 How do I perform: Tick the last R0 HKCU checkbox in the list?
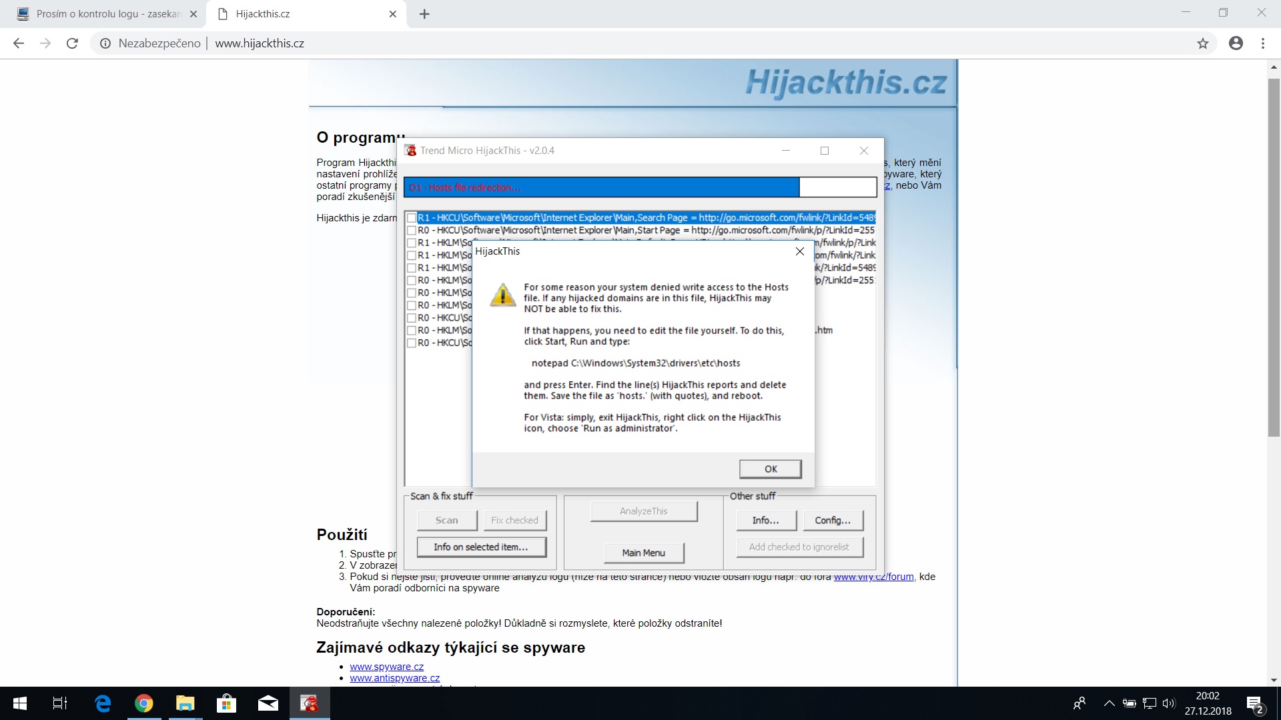[x=412, y=343]
